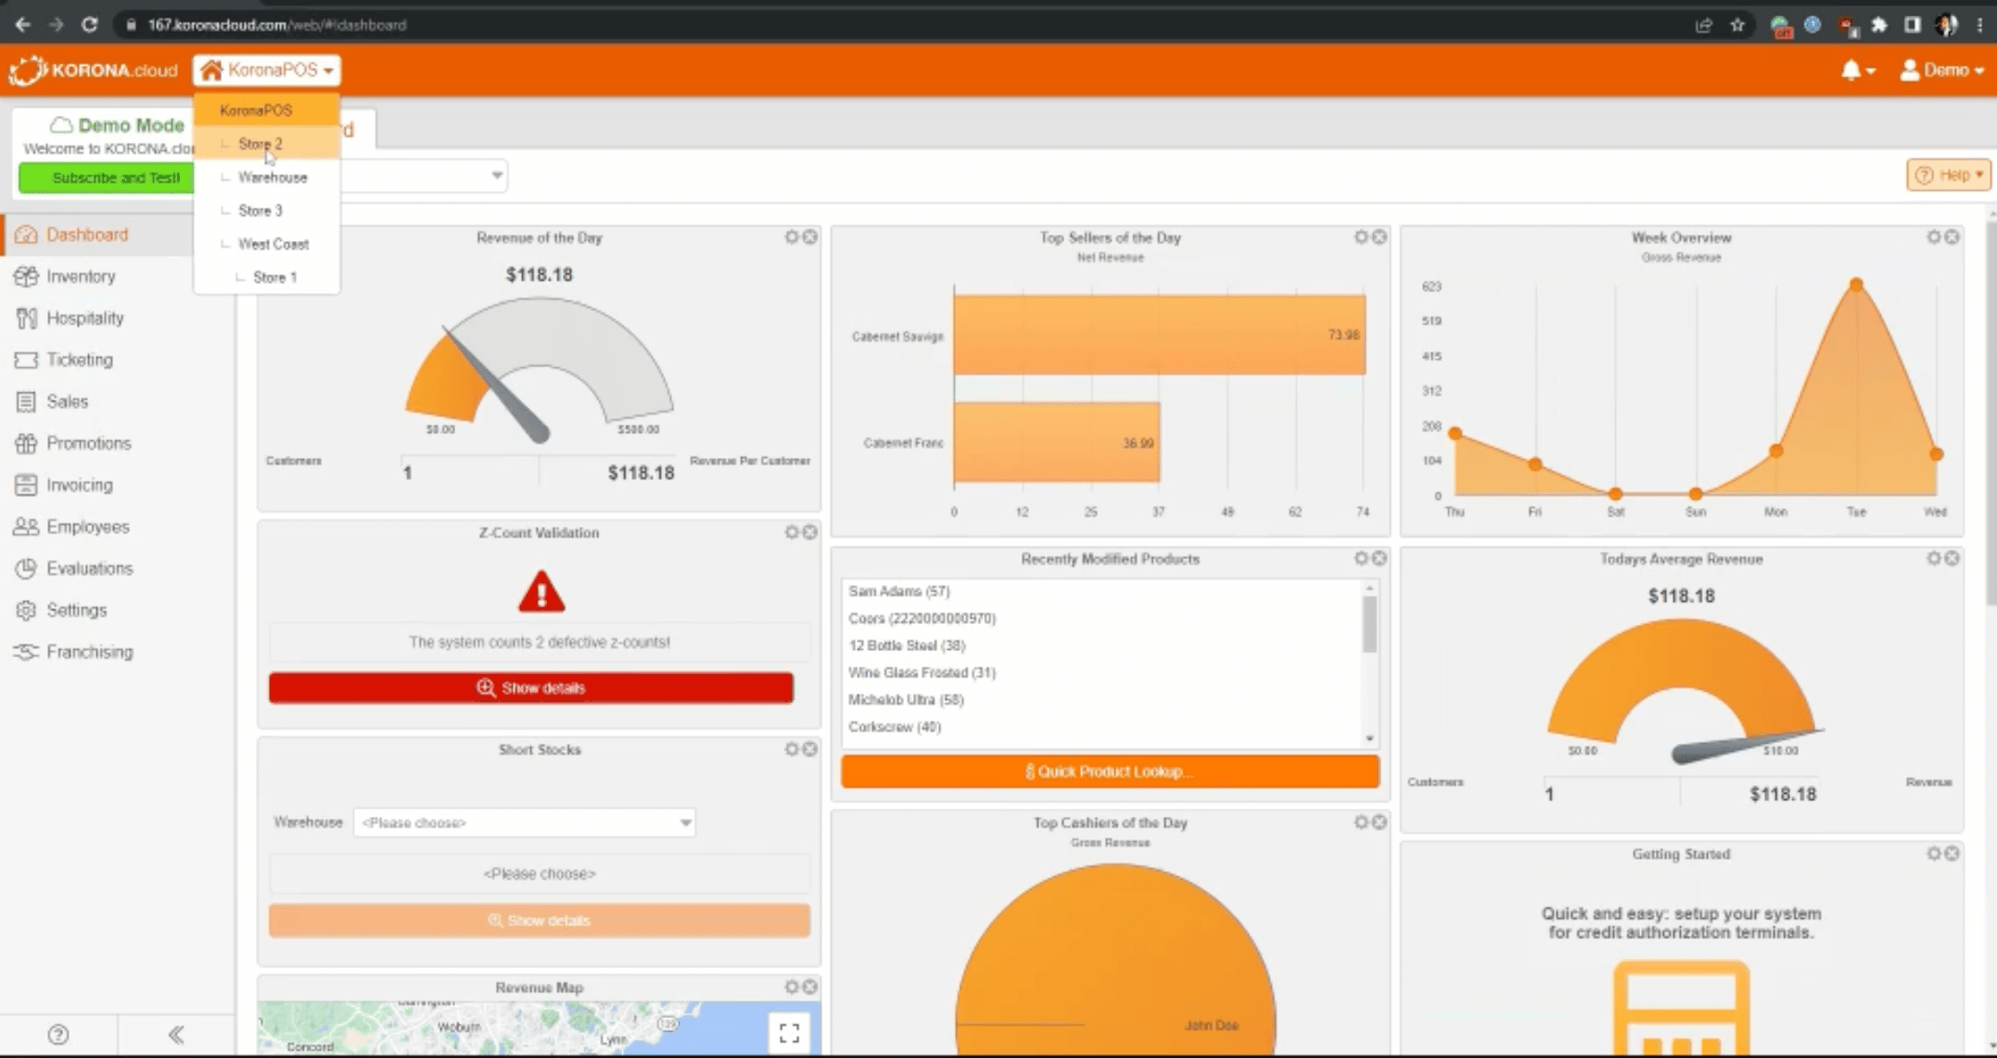This screenshot has height=1058, width=1997.
Task: Click the Tue peak point in Week Overview
Action: 1856,285
